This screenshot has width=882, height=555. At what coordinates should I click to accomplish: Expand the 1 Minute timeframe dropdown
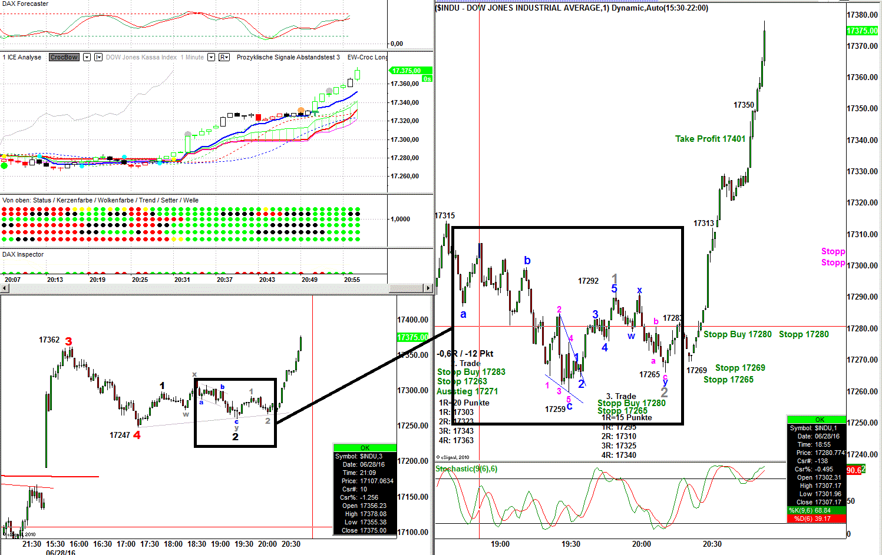coord(211,57)
